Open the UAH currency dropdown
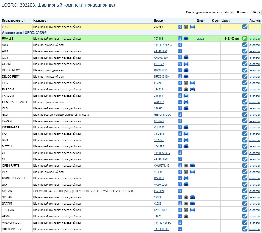The height and width of the screenshot is (233, 262). click(255, 13)
